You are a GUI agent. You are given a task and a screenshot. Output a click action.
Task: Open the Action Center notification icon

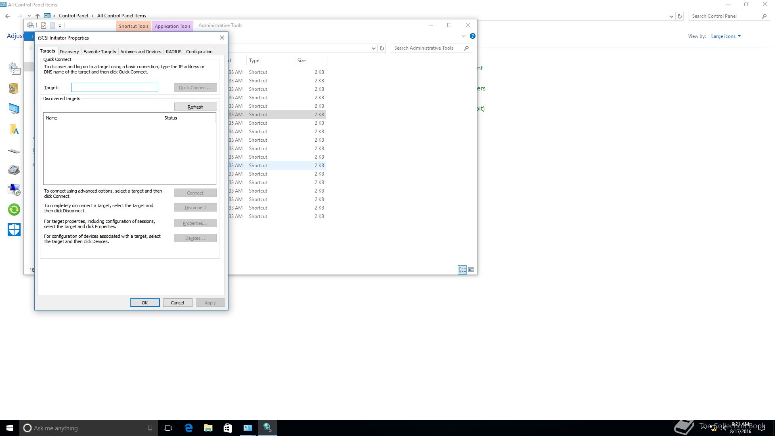pos(762,428)
